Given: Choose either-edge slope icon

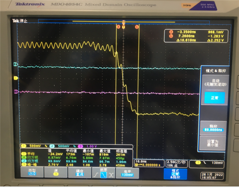Looking at the screenshot, I should pyautogui.click(x=111, y=175).
